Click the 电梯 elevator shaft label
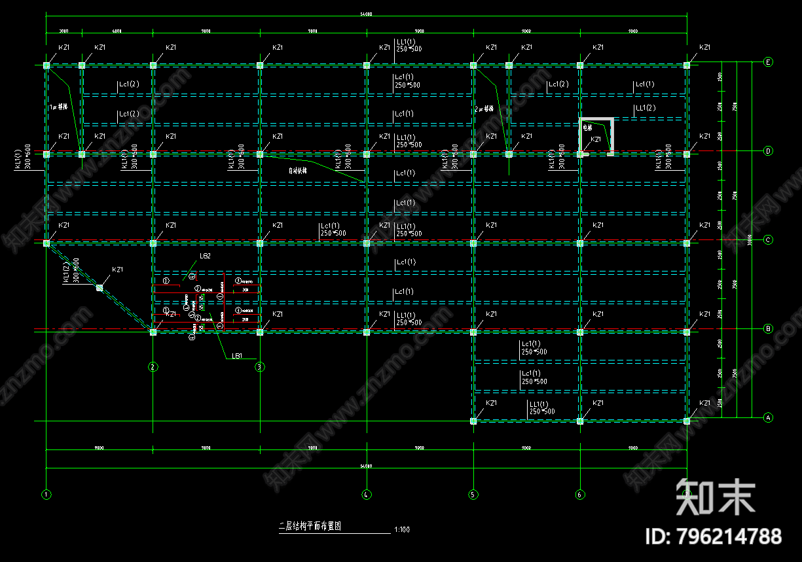This screenshot has width=802, height=562. pos(587,128)
